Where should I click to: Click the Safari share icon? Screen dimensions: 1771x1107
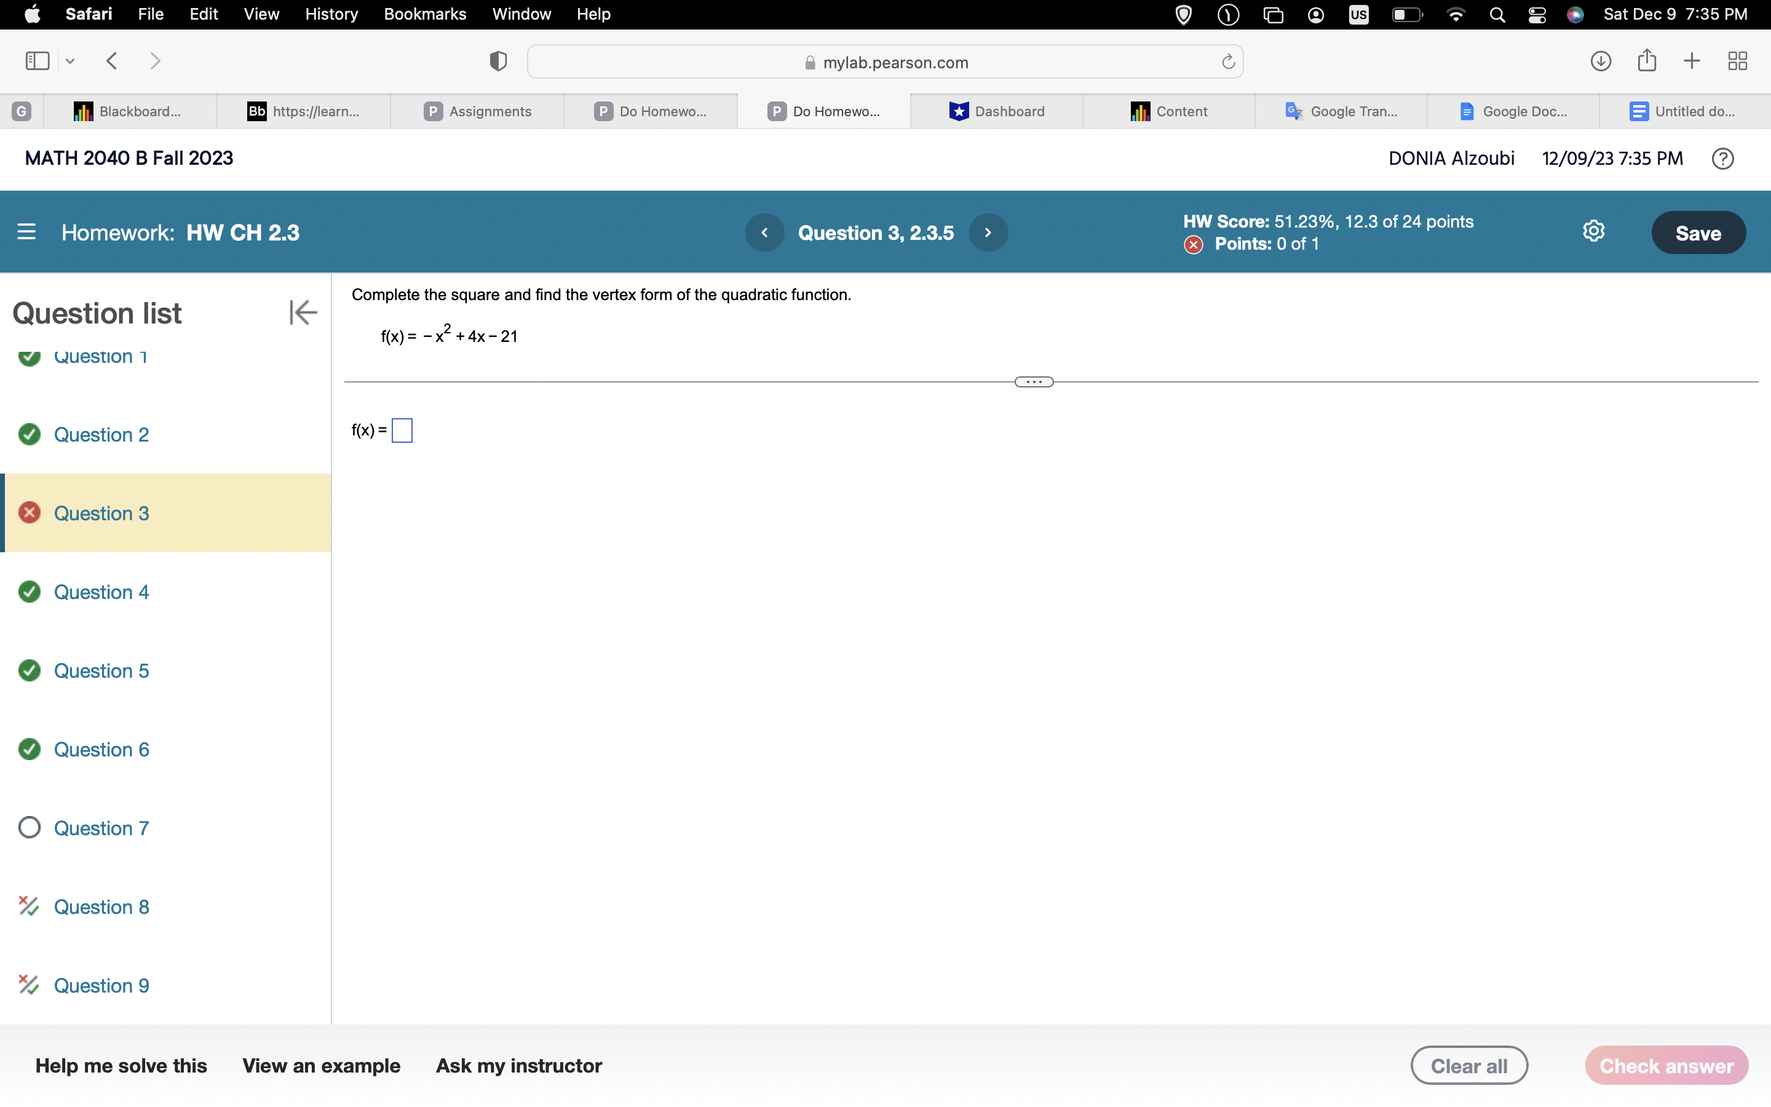tap(1647, 61)
